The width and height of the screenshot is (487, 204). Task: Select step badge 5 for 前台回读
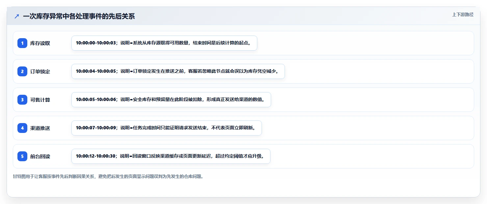tap(22, 156)
